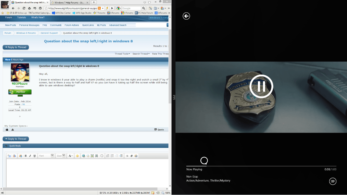This screenshot has height=195, width=347.
Task: Click the thumbs up icon on post
Action: (7, 130)
